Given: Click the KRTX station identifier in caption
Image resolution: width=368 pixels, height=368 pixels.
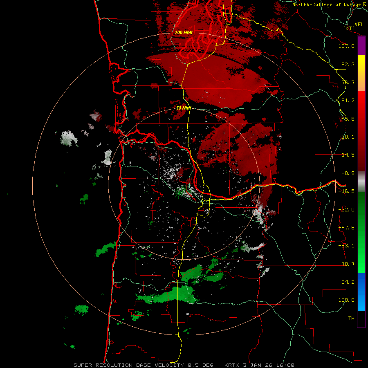Looking at the screenshot, I should click(x=232, y=365).
